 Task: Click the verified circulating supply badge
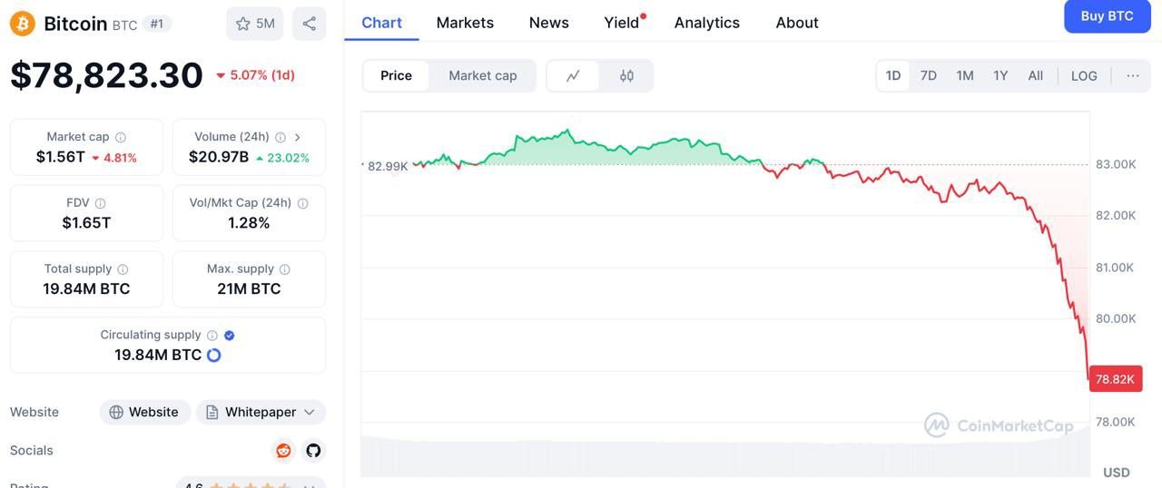[x=230, y=335]
